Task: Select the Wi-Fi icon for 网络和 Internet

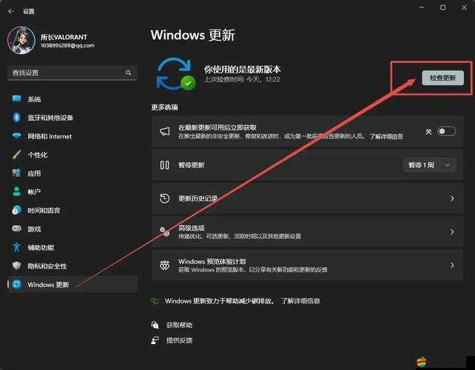Action: tap(17, 136)
